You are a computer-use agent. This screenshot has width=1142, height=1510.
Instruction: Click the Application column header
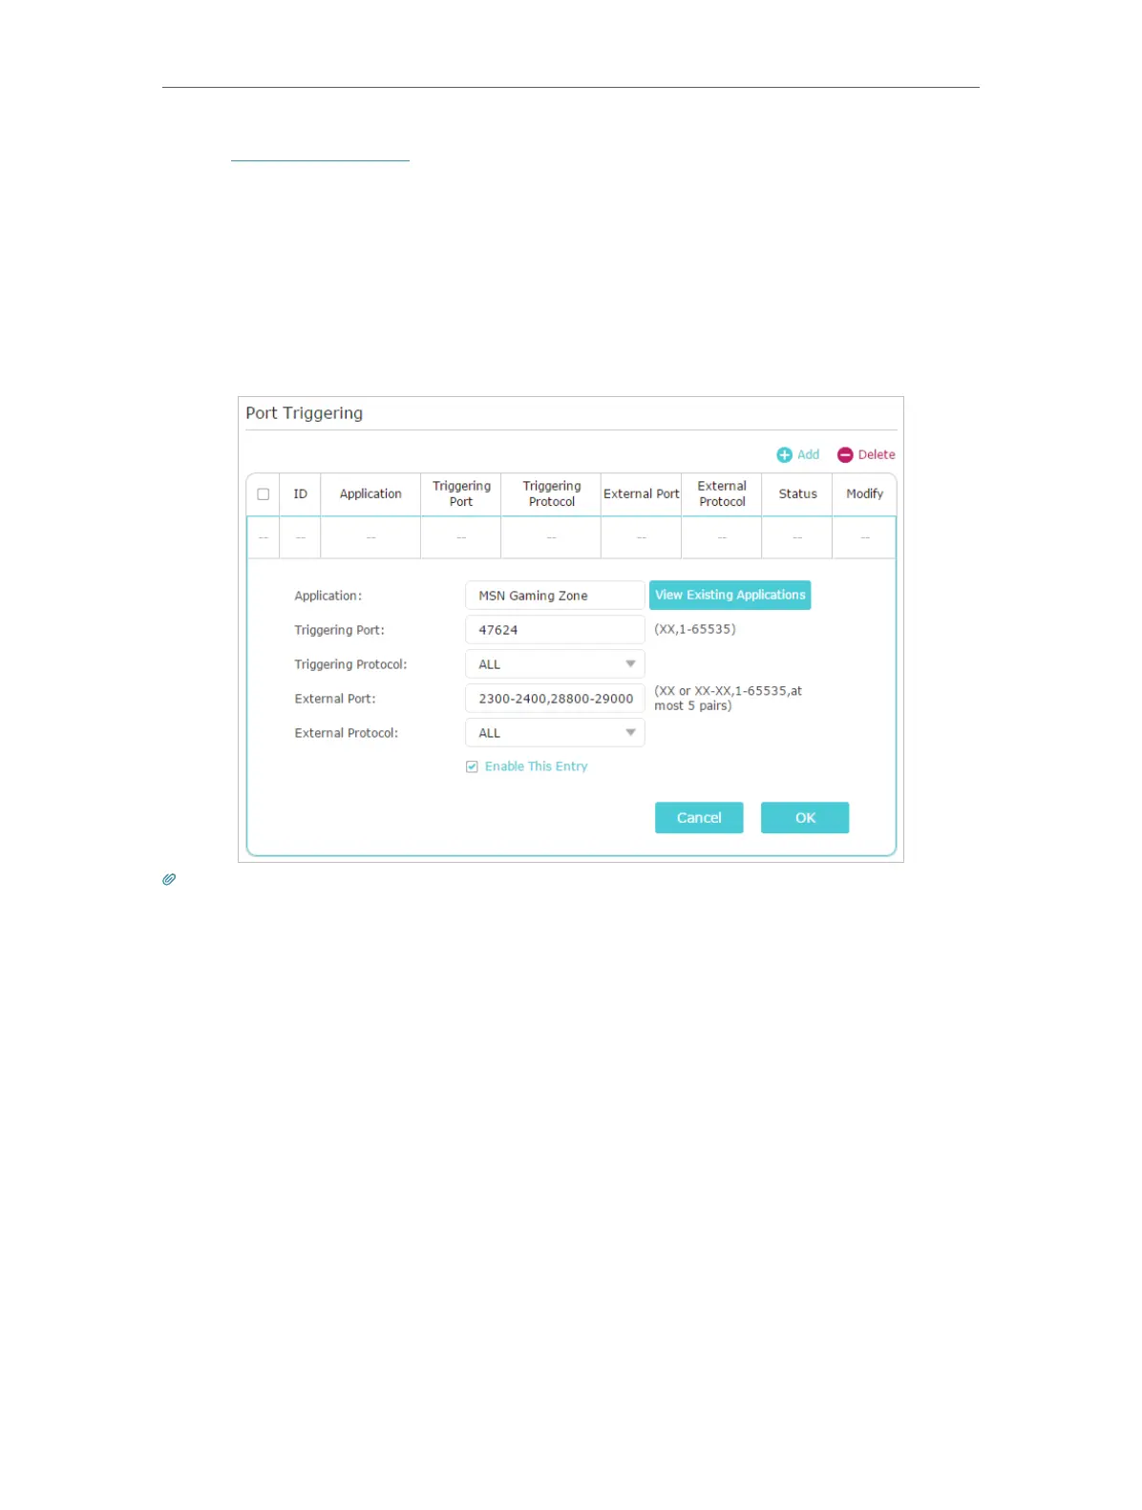tap(370, 494)
